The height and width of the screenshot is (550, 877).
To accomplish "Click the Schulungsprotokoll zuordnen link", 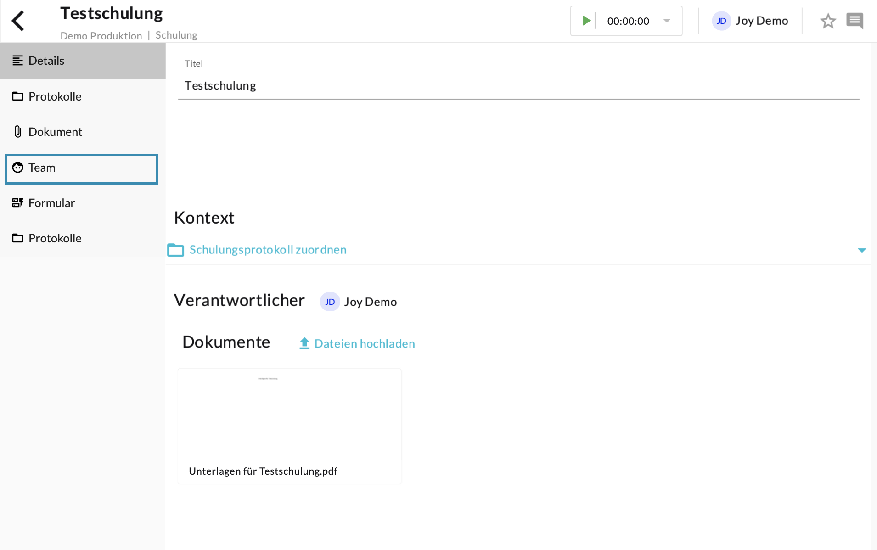I will click(268, 250).
